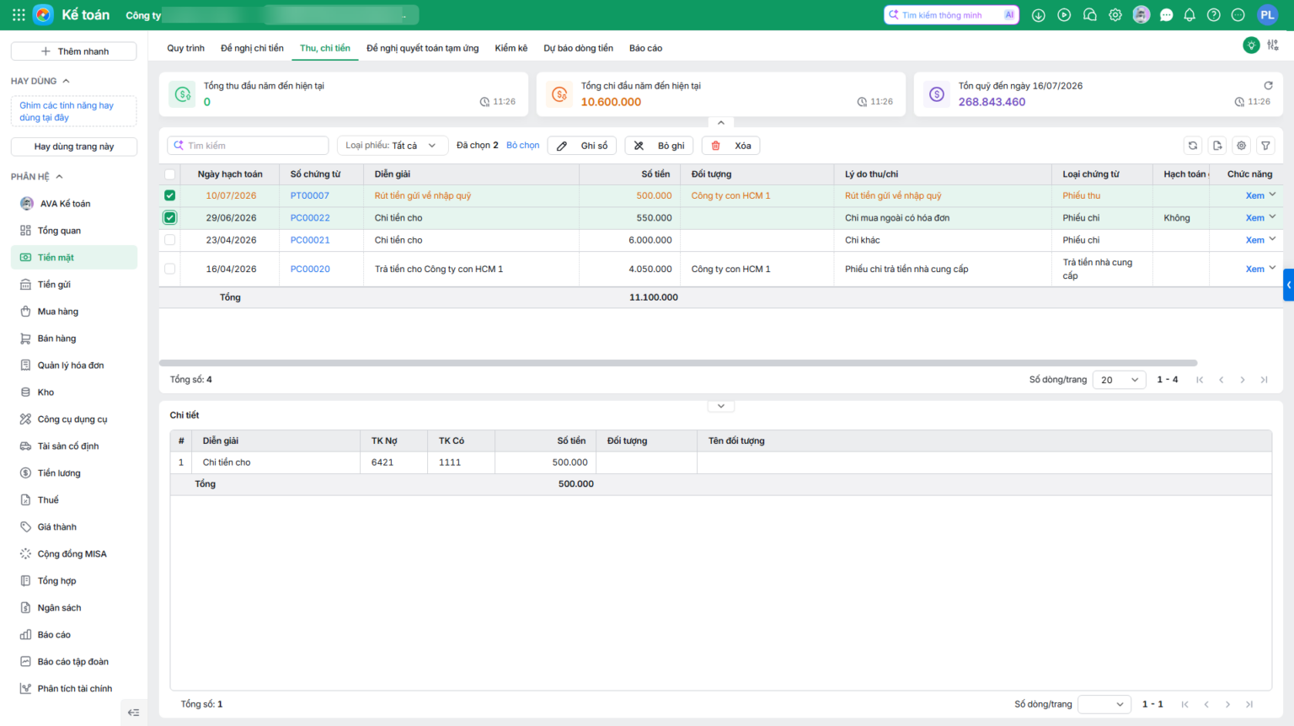Open table column settings gear
This screenshot has width=1294, height=726.
point(1242,146)
